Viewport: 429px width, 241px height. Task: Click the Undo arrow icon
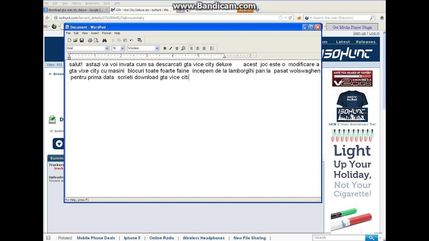(x=131, y=41)
